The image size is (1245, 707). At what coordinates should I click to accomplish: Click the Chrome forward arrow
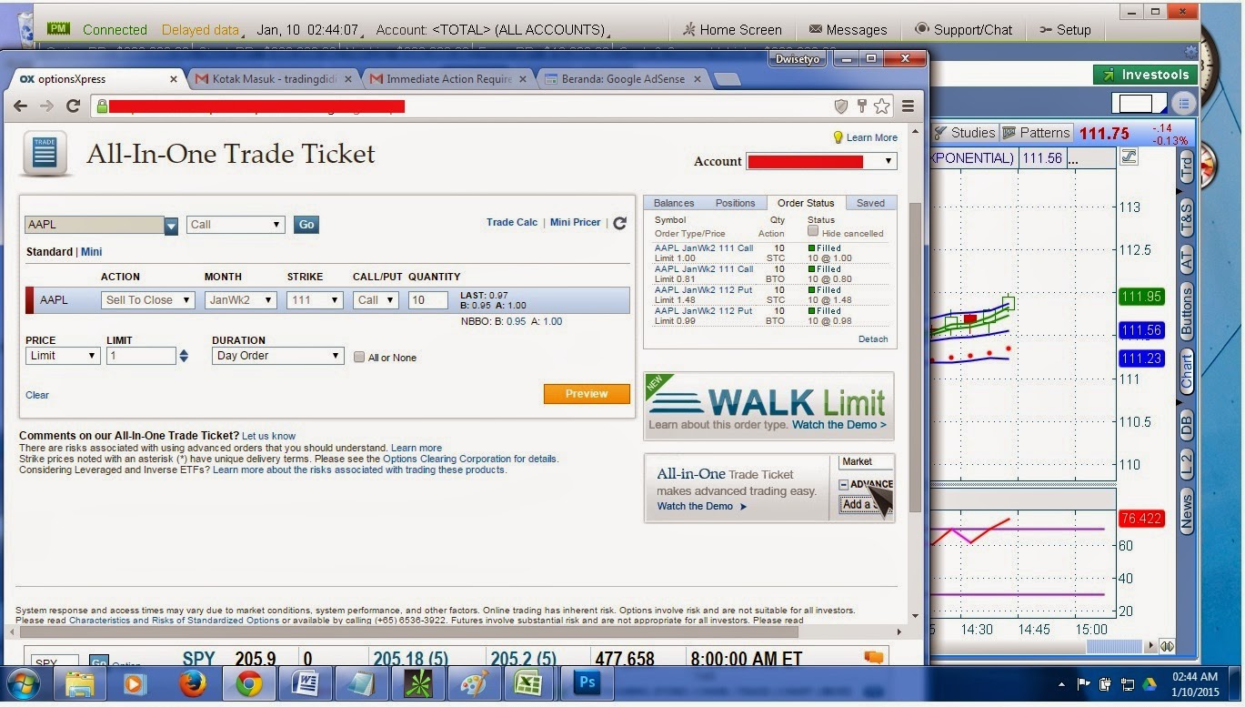[47, 106]
